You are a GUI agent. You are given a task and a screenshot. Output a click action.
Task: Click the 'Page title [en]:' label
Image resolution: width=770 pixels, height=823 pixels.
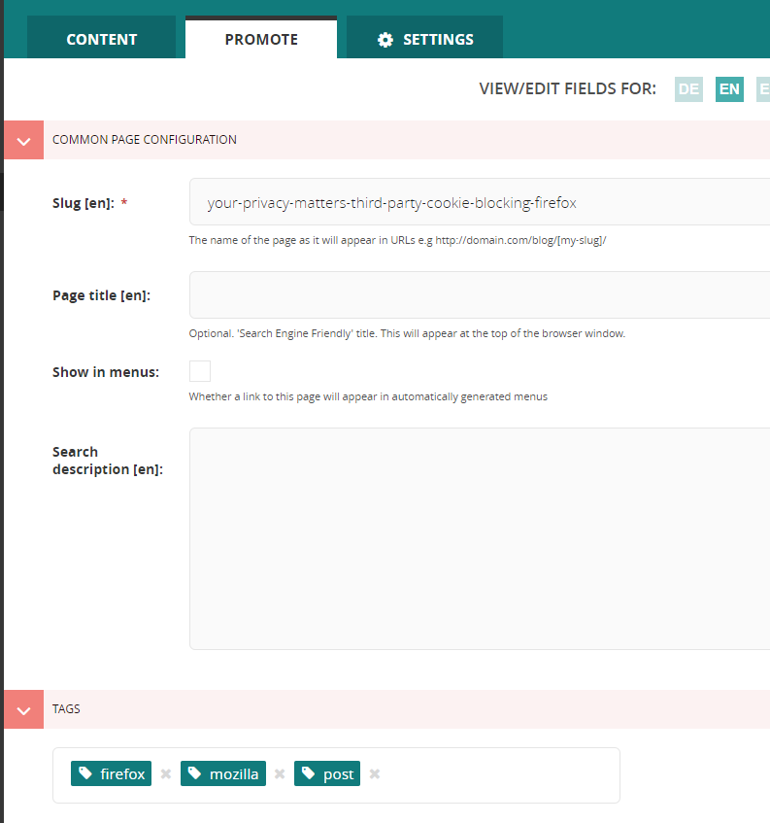tap(101, 295)
